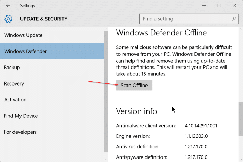Screen dimensions: 243x162
Task: Select antimalware client version 4.10.14291.1001
Action: [201, 126]
